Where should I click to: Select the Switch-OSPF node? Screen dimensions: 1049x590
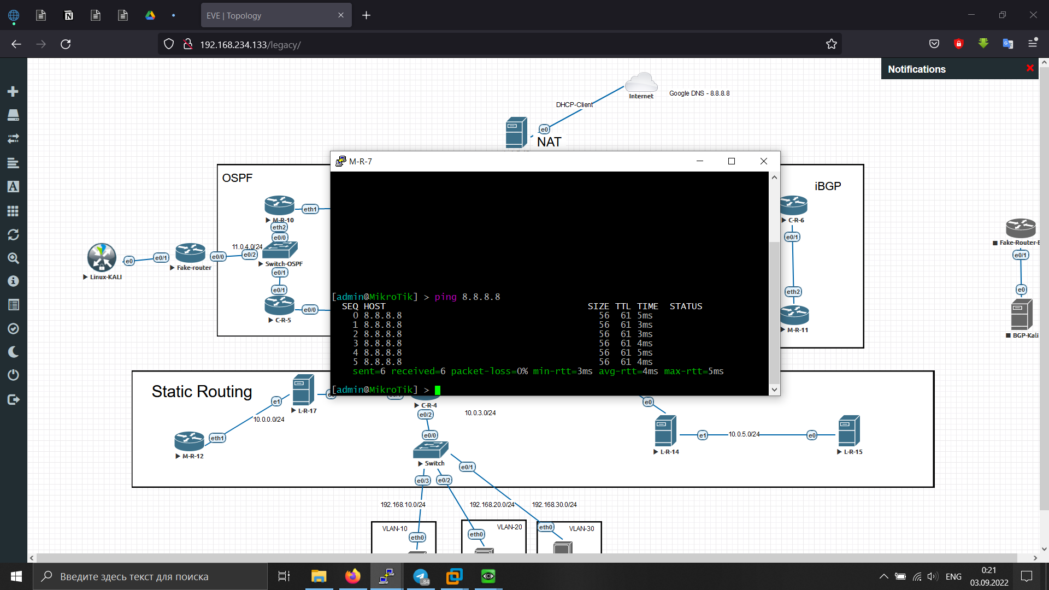pyautogui.click(x=280, y=250)
